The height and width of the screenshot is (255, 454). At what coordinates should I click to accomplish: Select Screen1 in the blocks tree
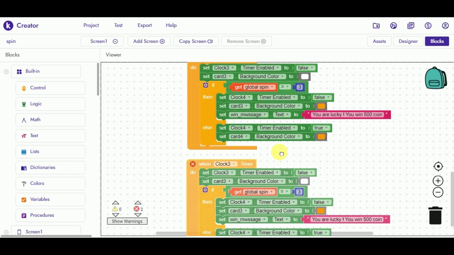(46, 232)
